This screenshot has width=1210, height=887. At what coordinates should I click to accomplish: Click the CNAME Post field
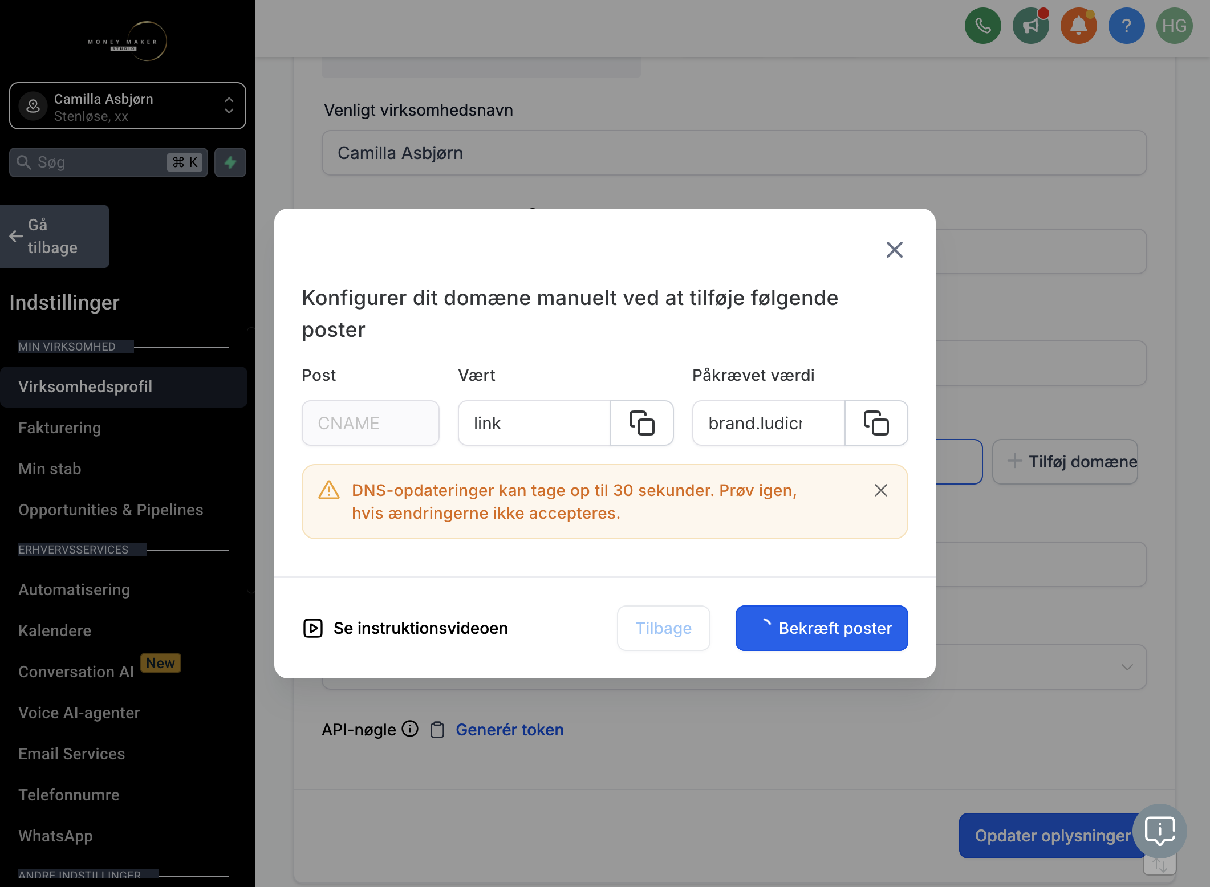371,423
